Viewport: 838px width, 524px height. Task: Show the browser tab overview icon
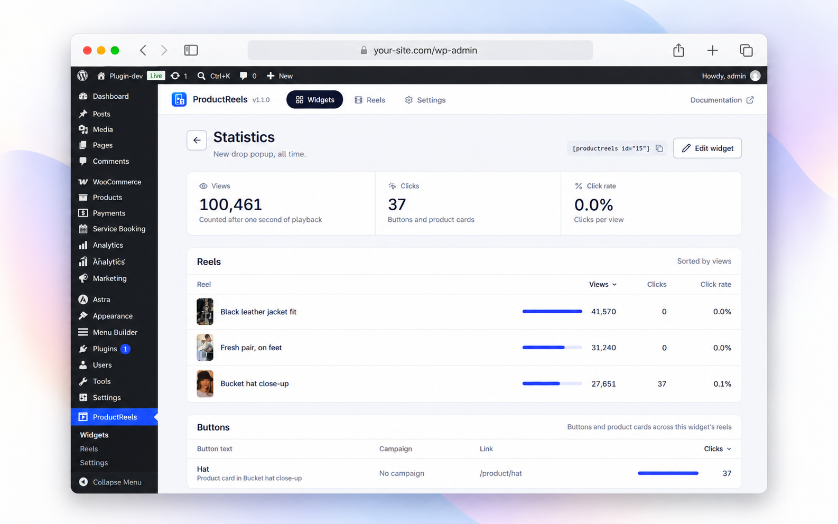click(746, 50)
